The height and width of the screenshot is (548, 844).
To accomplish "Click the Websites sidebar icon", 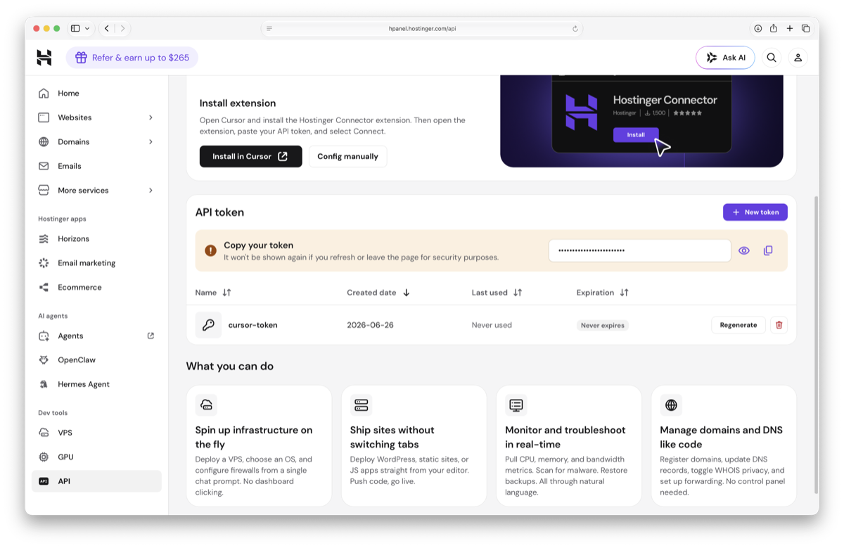I will [x=44, y=117].
